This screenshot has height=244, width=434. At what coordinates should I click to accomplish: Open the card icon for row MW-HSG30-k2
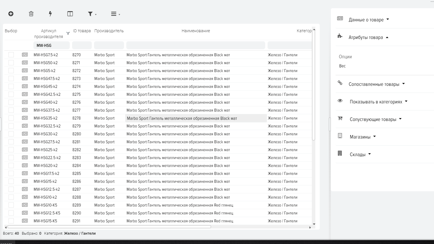[x=25, y=134]
